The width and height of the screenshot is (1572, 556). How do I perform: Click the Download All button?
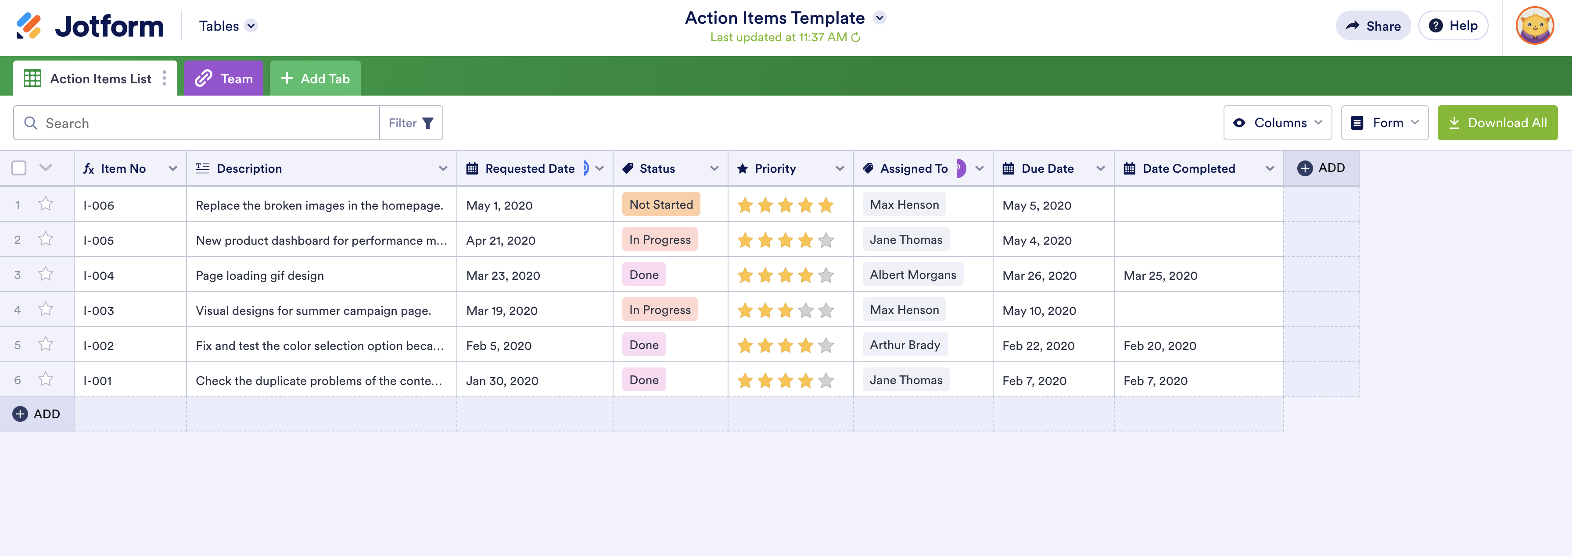[x=1497, y=123]
